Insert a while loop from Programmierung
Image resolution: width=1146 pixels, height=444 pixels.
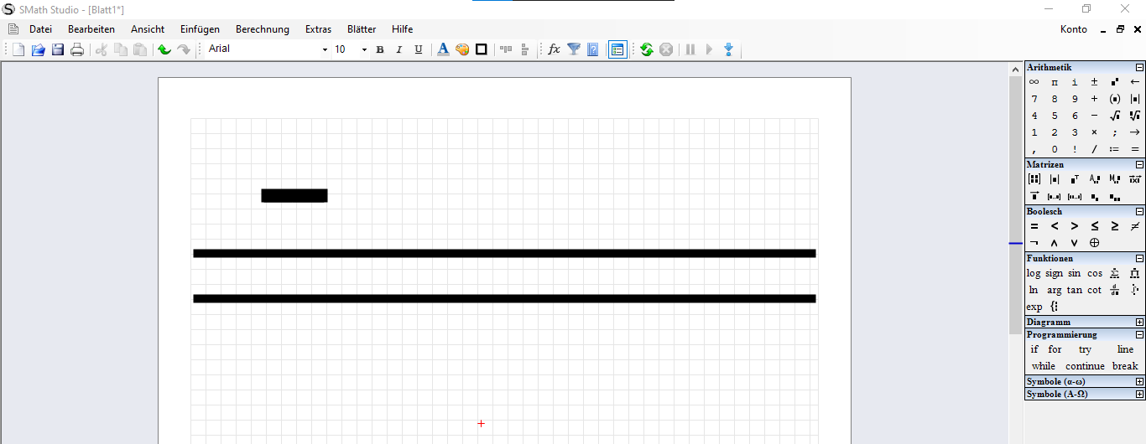(1044, 366)
